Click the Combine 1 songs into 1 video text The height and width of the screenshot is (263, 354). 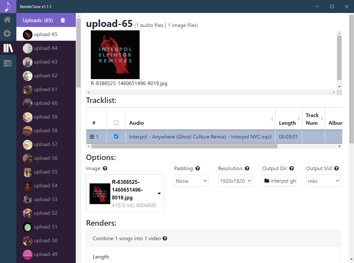pyautogui.click(x=127, y=238)
